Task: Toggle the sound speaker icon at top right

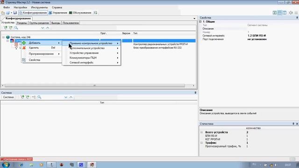Action: (291, 13)
